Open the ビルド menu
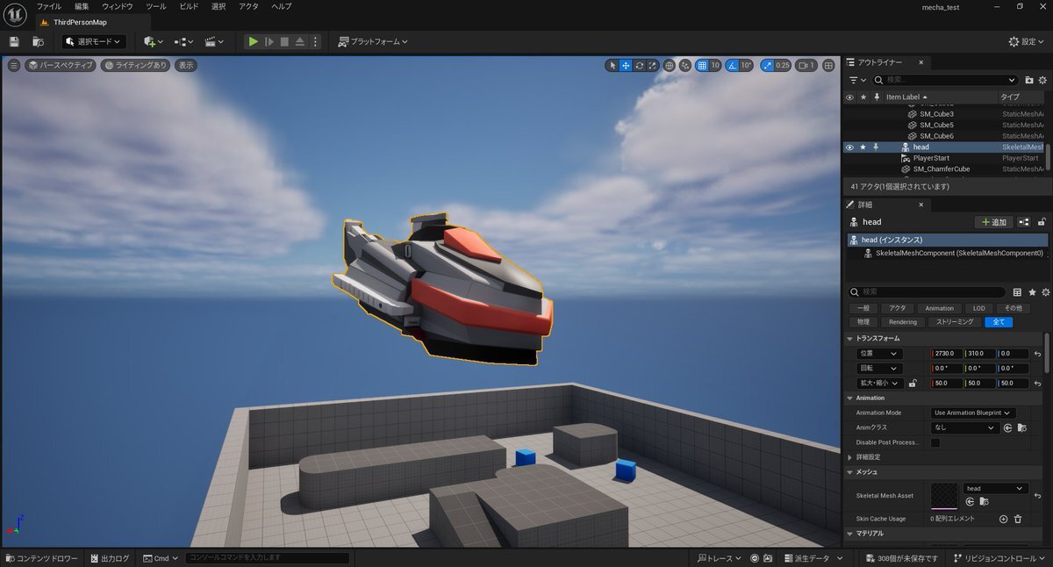Image resolution: width=1053 pixels, height=567 pixels. [189, 6]
